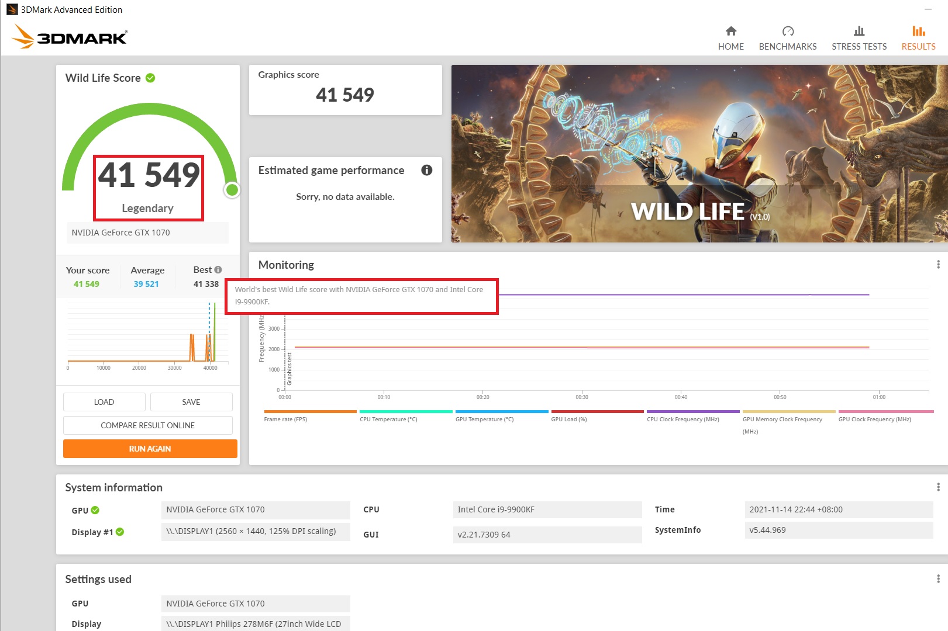Click the GPU Temperature blue legend swatch
The height and width of the screenshot is (631, 948).
coord(502,411)
